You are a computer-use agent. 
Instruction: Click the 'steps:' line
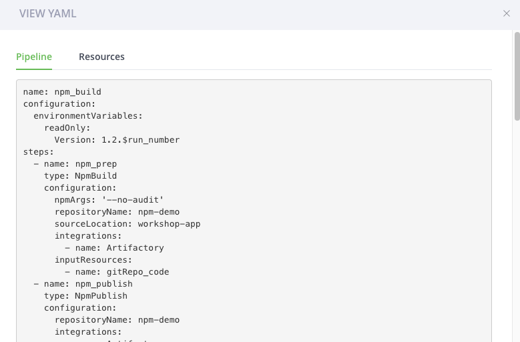click(39, 152)
